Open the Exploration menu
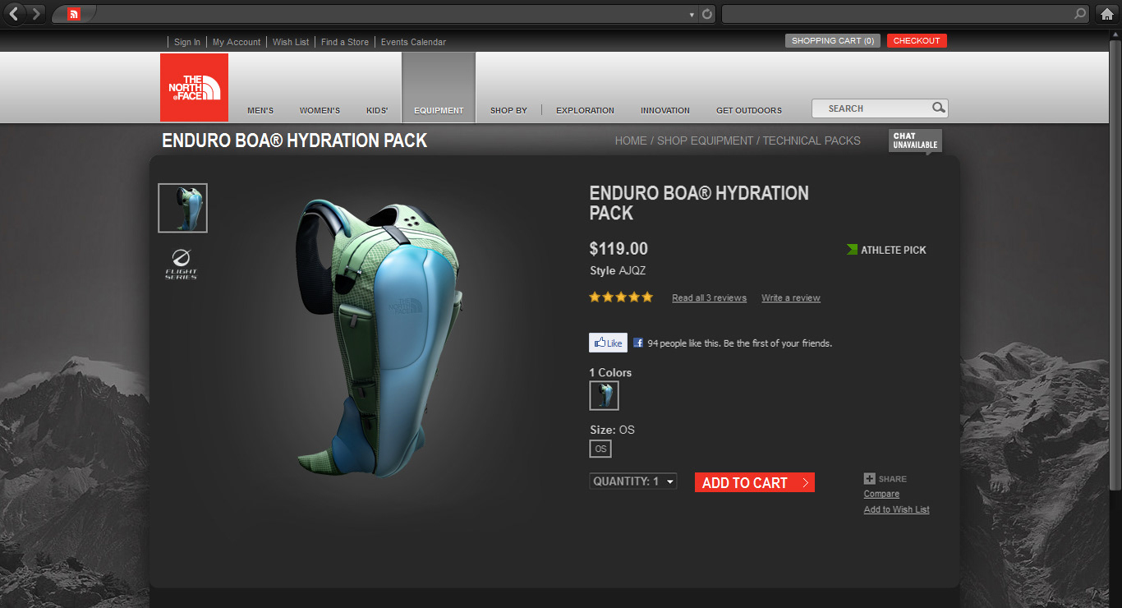 pyautogui.click(x=585, y=110)
